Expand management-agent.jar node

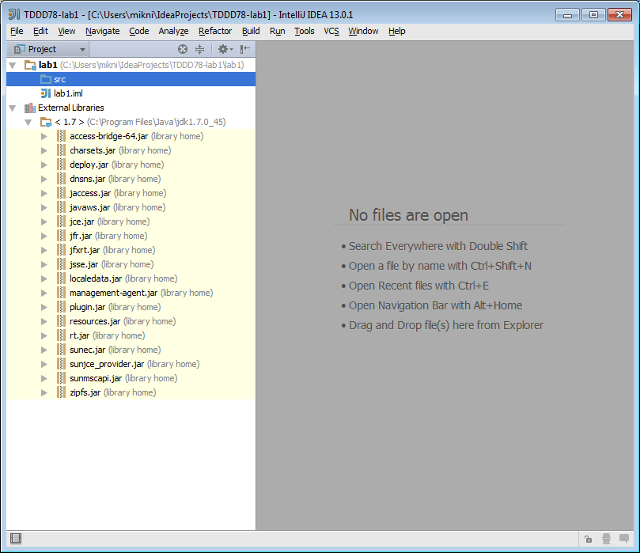click(x=44, y=293)
